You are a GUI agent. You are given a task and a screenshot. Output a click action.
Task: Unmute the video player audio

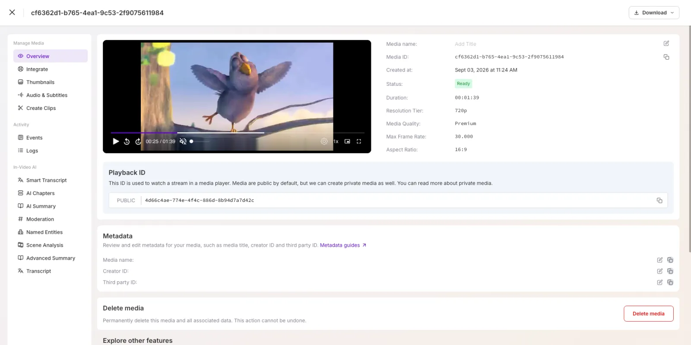click(x=183, y=141)
